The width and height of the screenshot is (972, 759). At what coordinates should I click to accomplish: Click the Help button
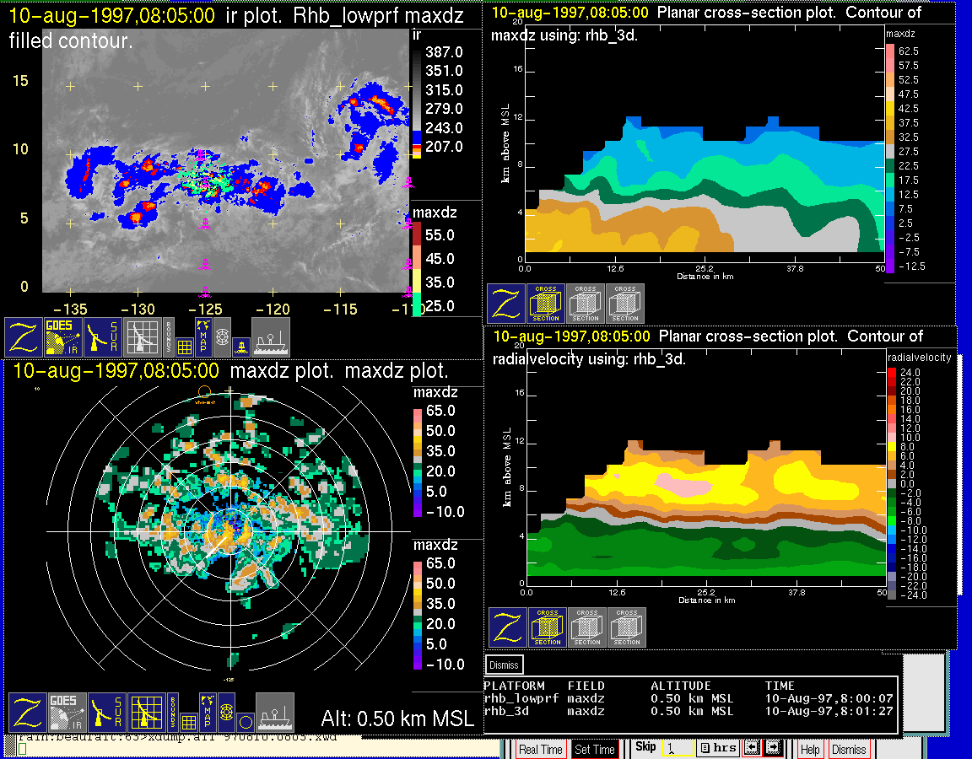click(x=809, y=749)
